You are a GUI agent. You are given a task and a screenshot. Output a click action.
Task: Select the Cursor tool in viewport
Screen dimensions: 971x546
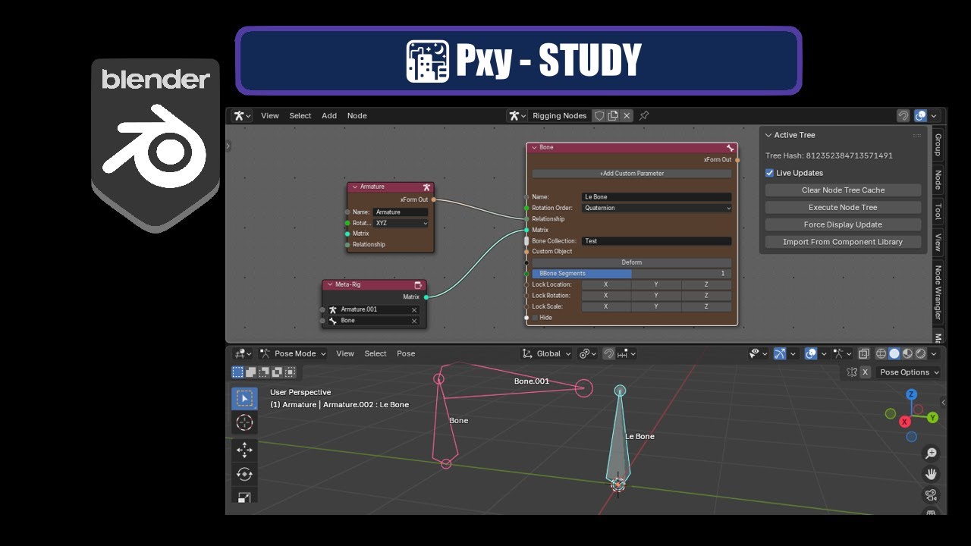click(244, 422)
